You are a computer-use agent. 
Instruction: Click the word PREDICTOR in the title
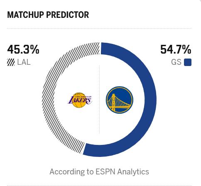click(68, 15)
